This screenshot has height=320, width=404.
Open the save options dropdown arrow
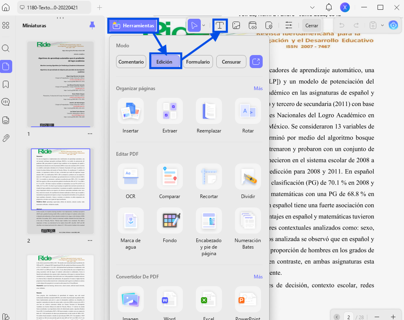[x=382, y=25]
